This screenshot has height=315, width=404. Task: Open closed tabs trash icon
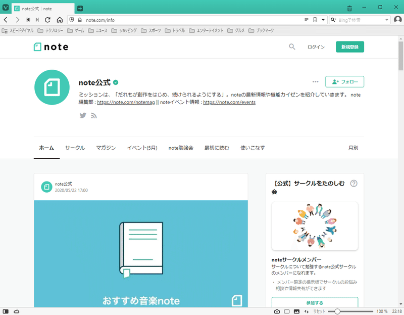349,8
